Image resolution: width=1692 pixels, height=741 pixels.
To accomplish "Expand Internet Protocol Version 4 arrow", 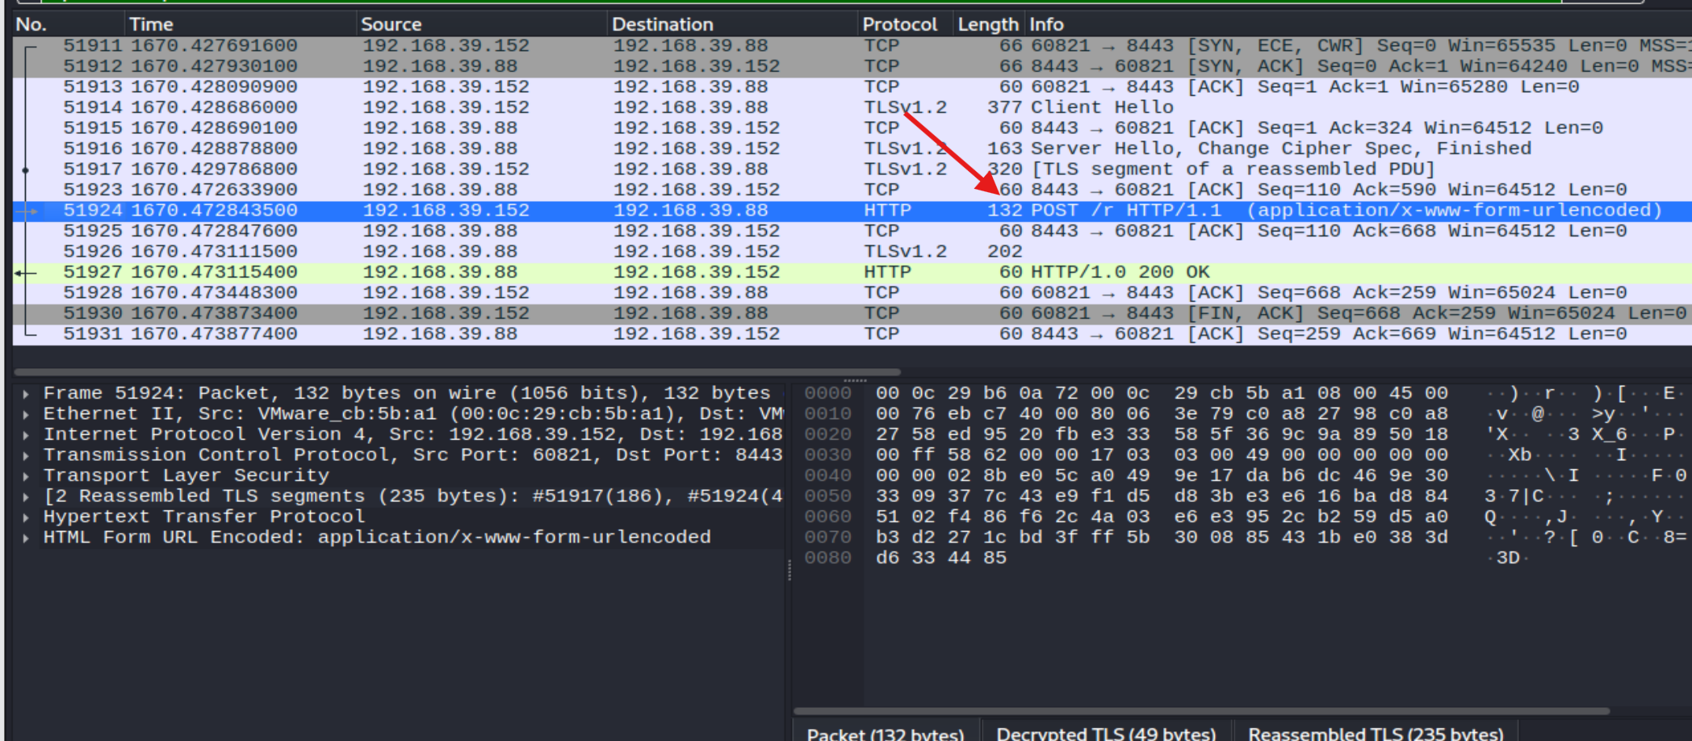I will point(26,435).
